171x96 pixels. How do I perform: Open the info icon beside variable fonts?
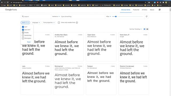pos(77,23)
